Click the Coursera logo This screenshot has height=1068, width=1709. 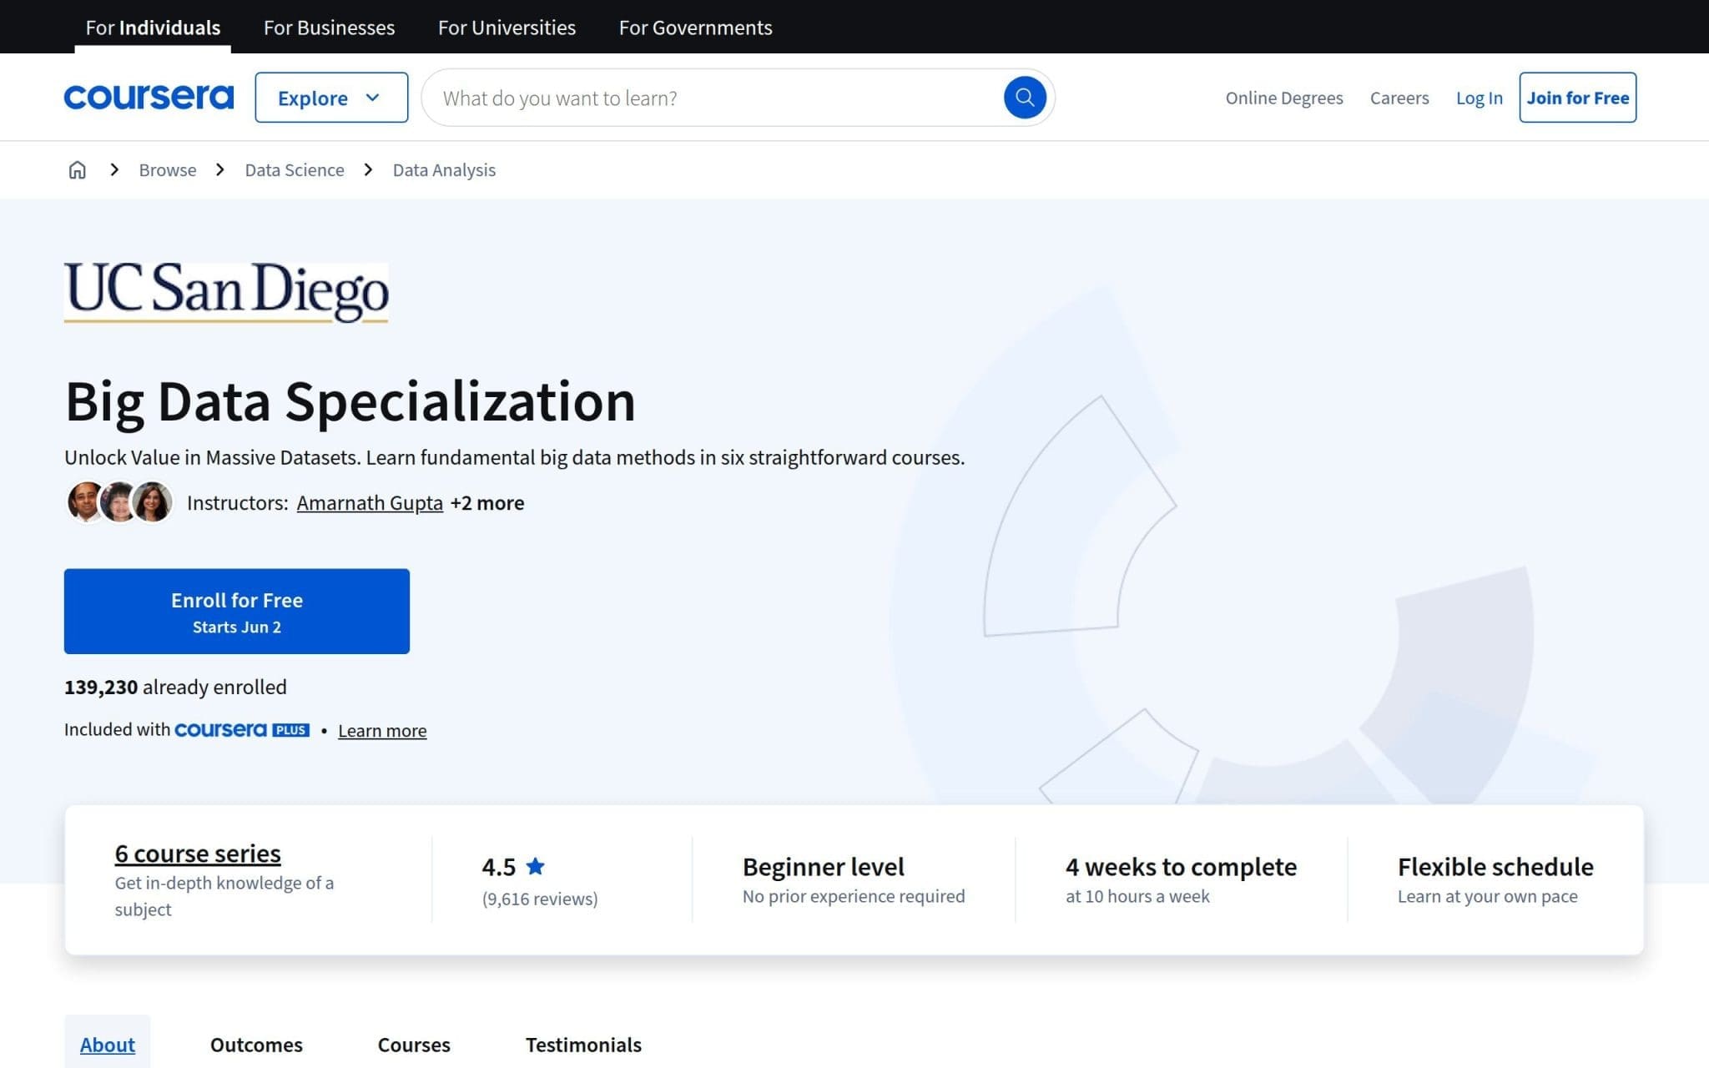coord(149,98)
